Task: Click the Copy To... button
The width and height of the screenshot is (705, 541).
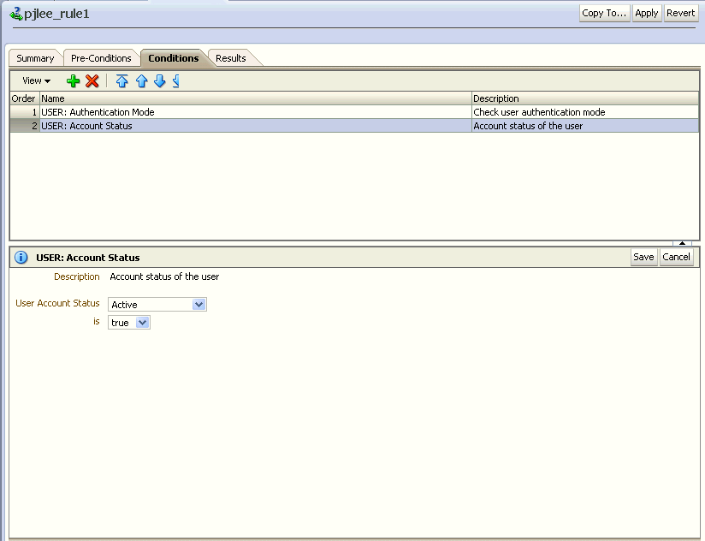Action: tap(603, 13)
